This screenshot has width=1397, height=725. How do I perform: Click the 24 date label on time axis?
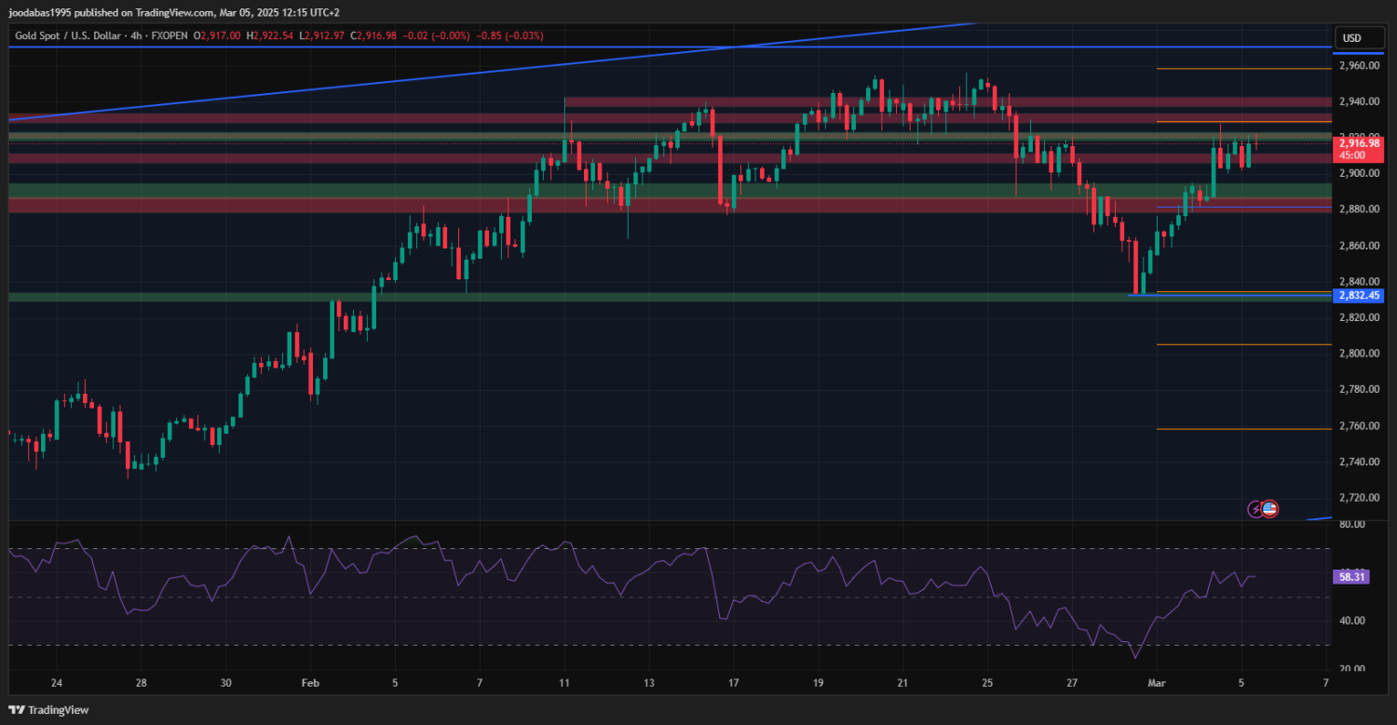(57, 683)
